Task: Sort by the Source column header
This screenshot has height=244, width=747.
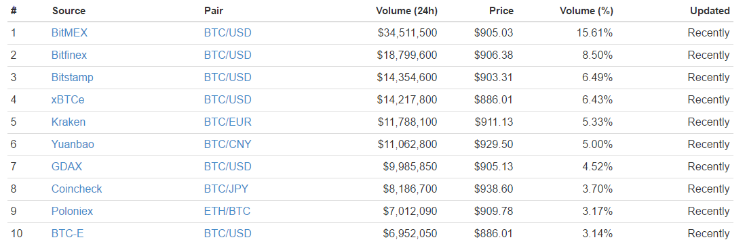Action: point(69,10)
